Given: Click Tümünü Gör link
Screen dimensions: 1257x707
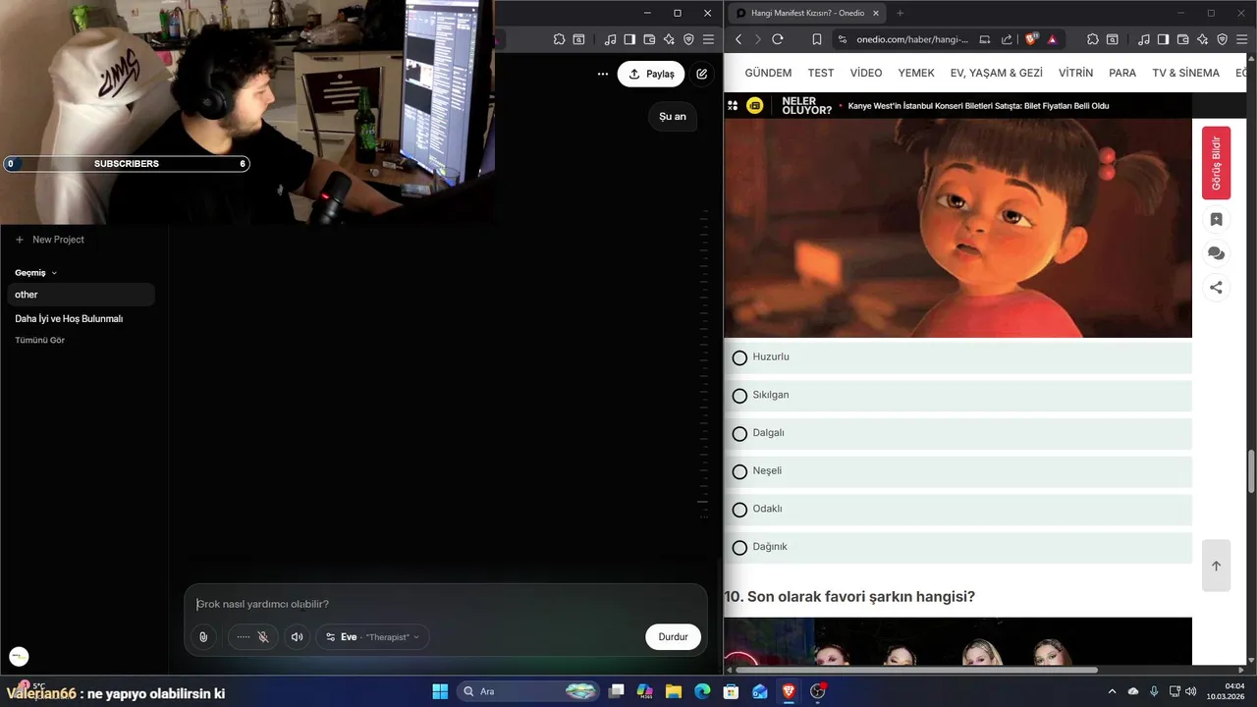Looking at the screenshot, I should pyautogui.click(x=39, y=341).
